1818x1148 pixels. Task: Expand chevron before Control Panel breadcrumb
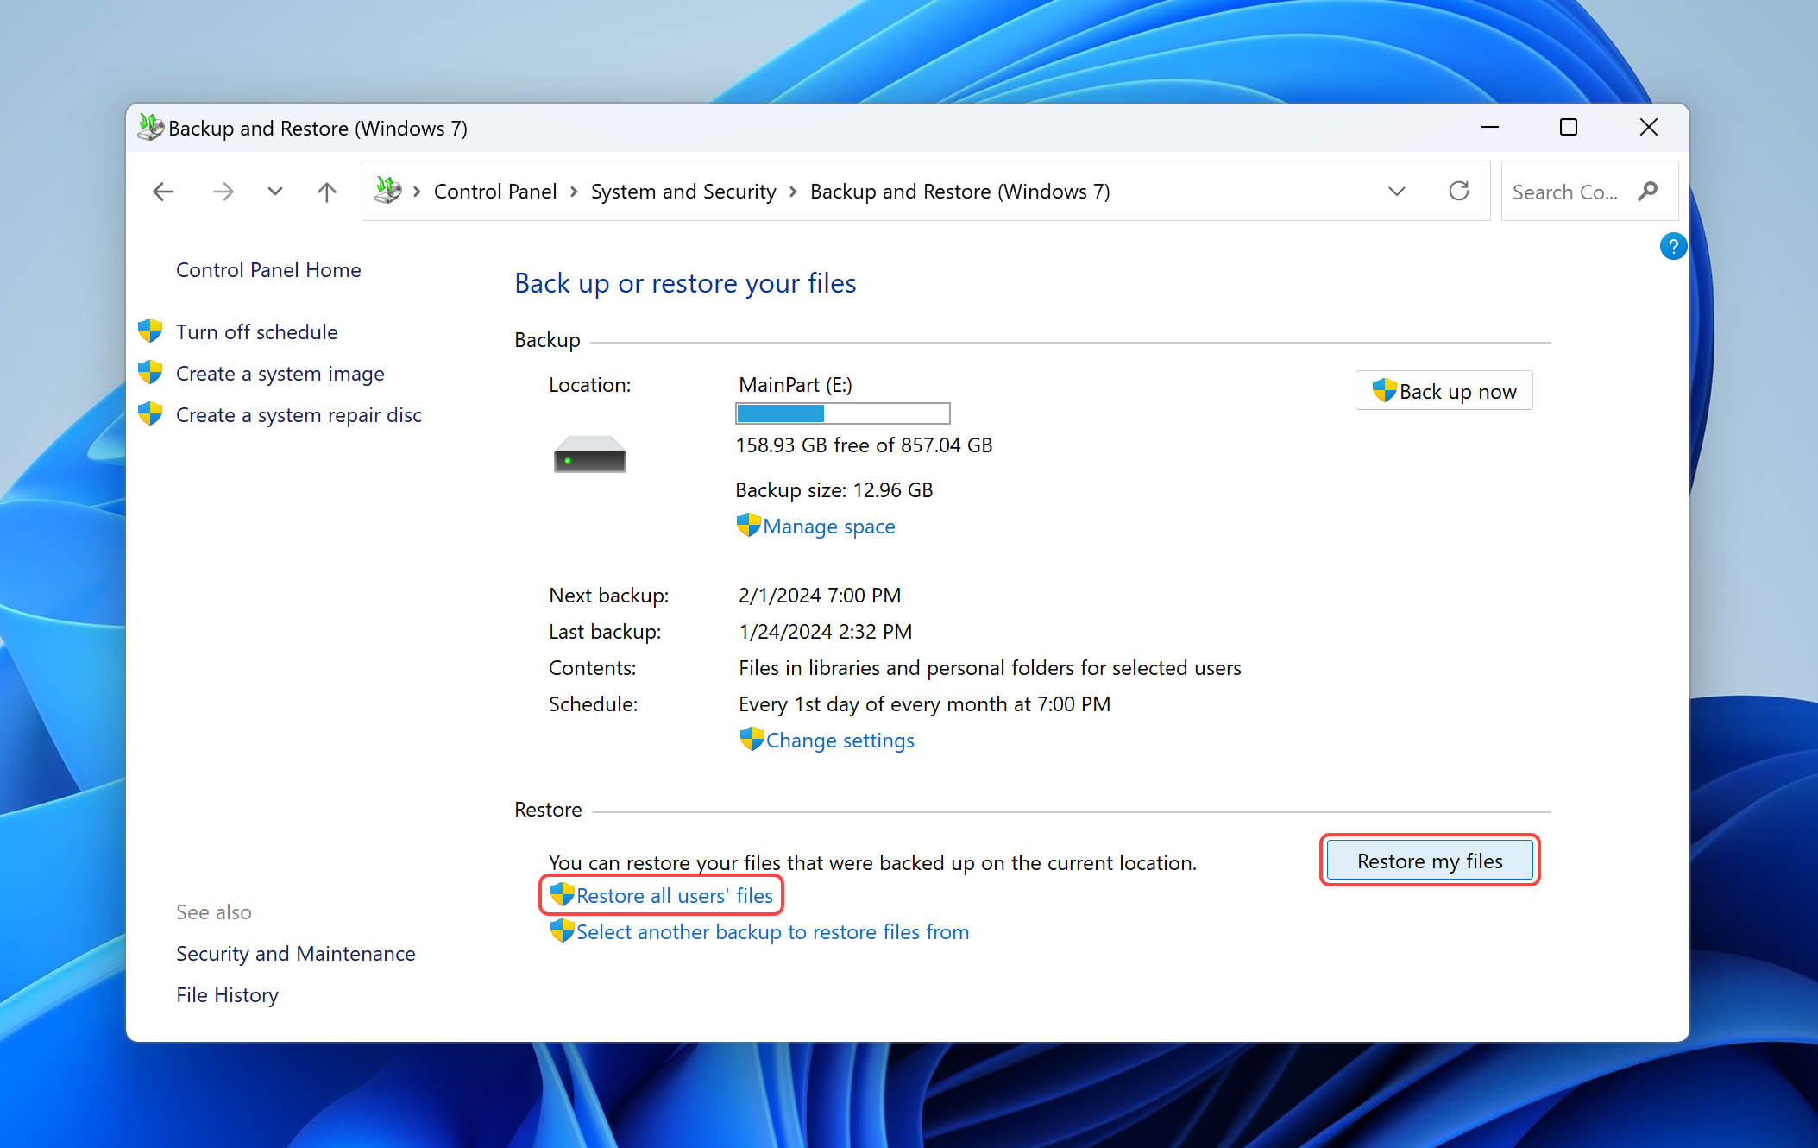click(417, 192)
